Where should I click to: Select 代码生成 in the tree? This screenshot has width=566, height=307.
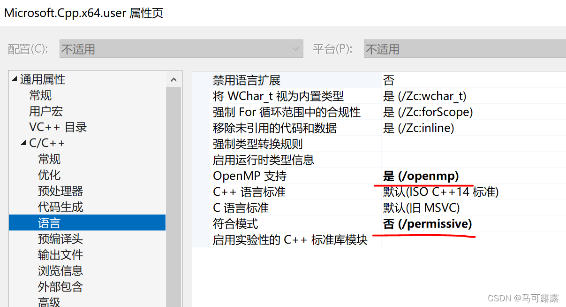[x=60, y=206]
